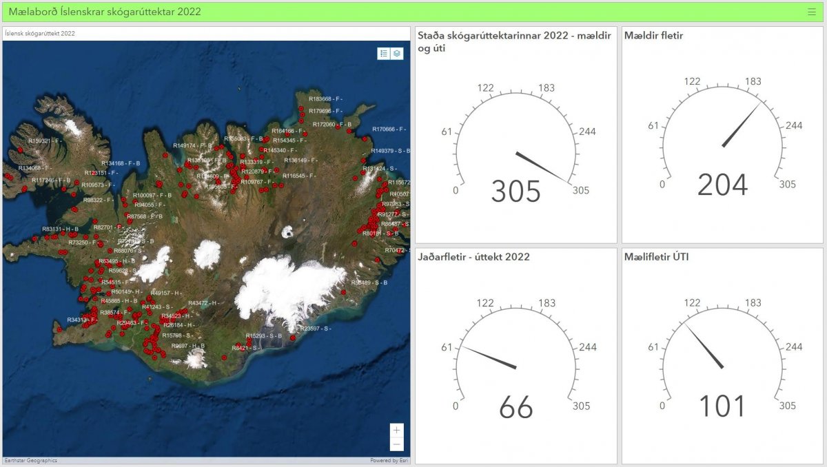Click the Earthstar Geographics attribution text
This screenshot has width=827, height=467.
coord(31,461)
